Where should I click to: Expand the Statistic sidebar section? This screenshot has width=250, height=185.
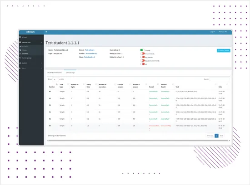[31, 63]
